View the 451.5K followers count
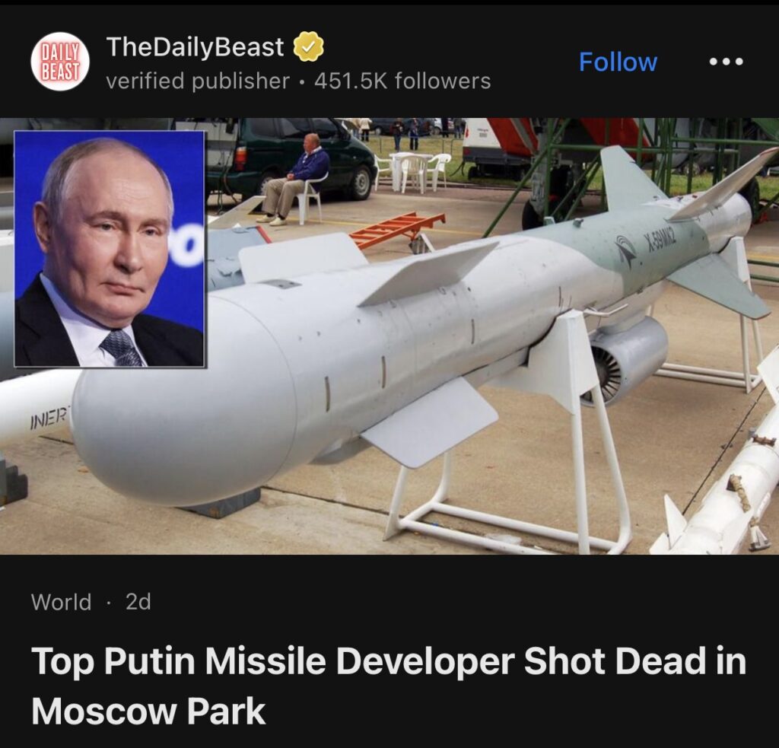Image resolution: width=779 pixels, height=748 pixels. click(402, 81)
